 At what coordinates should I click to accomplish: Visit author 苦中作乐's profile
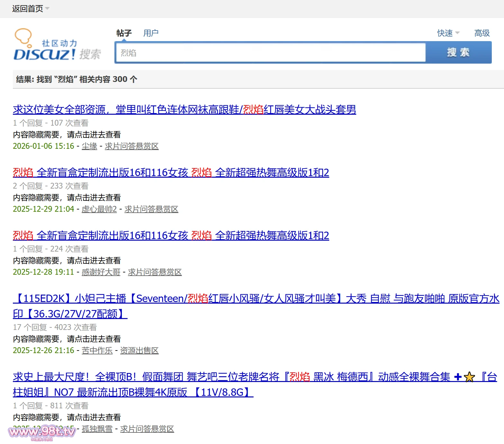coord(97,351)
